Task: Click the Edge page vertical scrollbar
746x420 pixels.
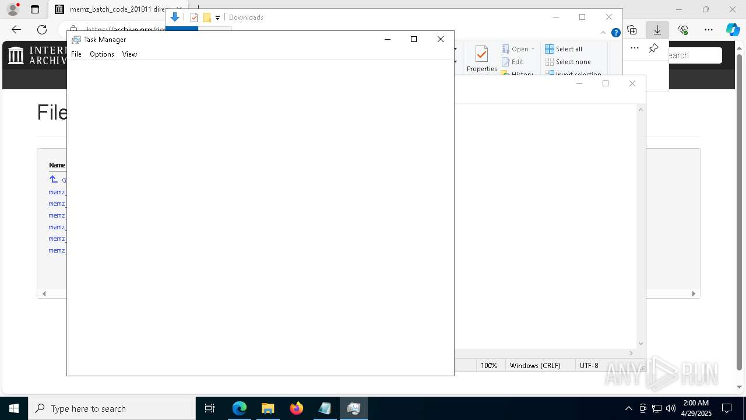Action: click(x=740, y=212)
